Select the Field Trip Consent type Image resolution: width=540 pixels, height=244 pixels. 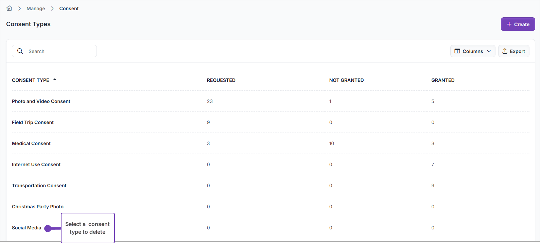[x=33, y=122]
